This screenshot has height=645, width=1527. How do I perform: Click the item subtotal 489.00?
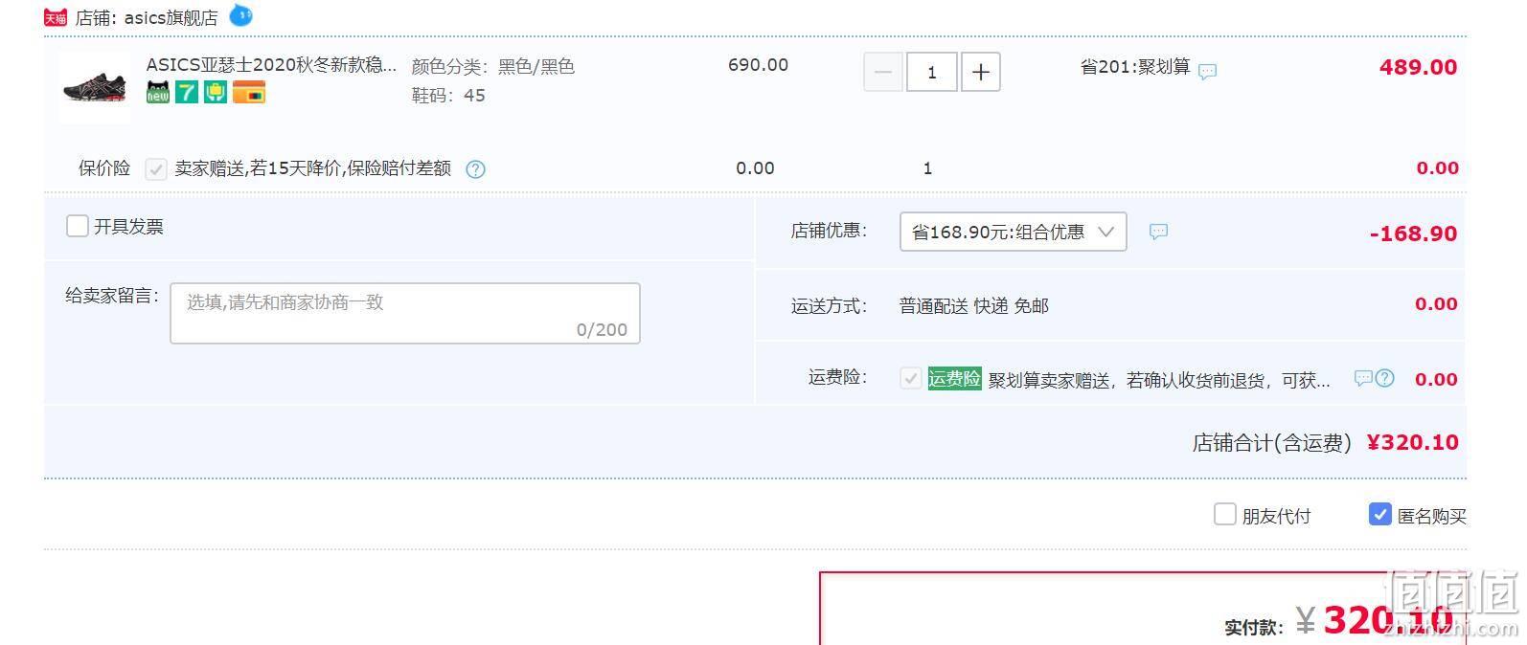click(1418, 67)
